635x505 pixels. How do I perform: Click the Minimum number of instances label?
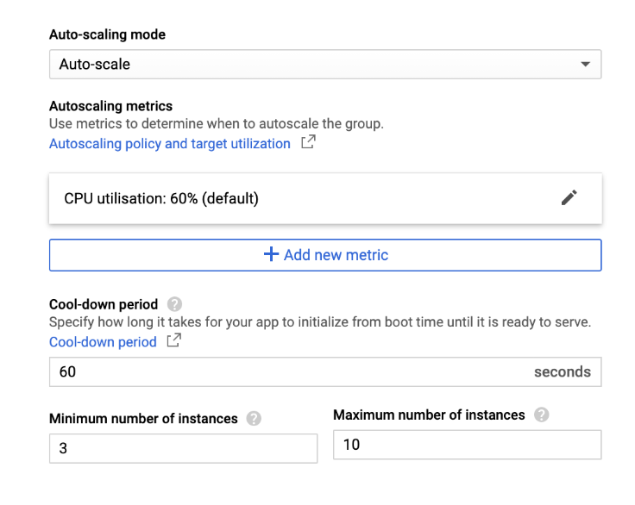coord(143,419)
